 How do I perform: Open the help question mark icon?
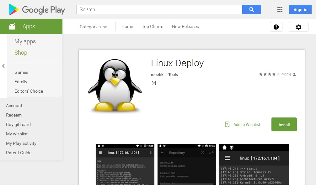tap(276, 27)
